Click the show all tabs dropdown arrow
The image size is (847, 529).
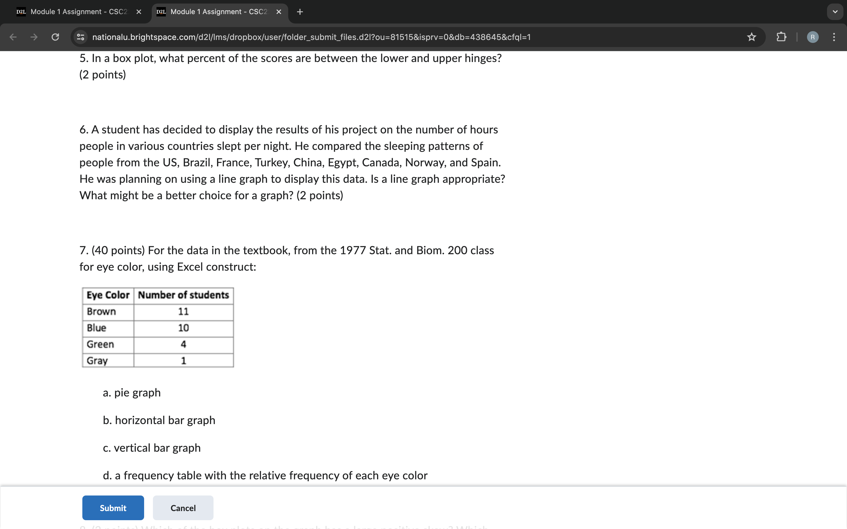coord(835,11)
